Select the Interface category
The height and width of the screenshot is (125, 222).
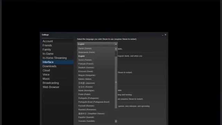[58, 62]
